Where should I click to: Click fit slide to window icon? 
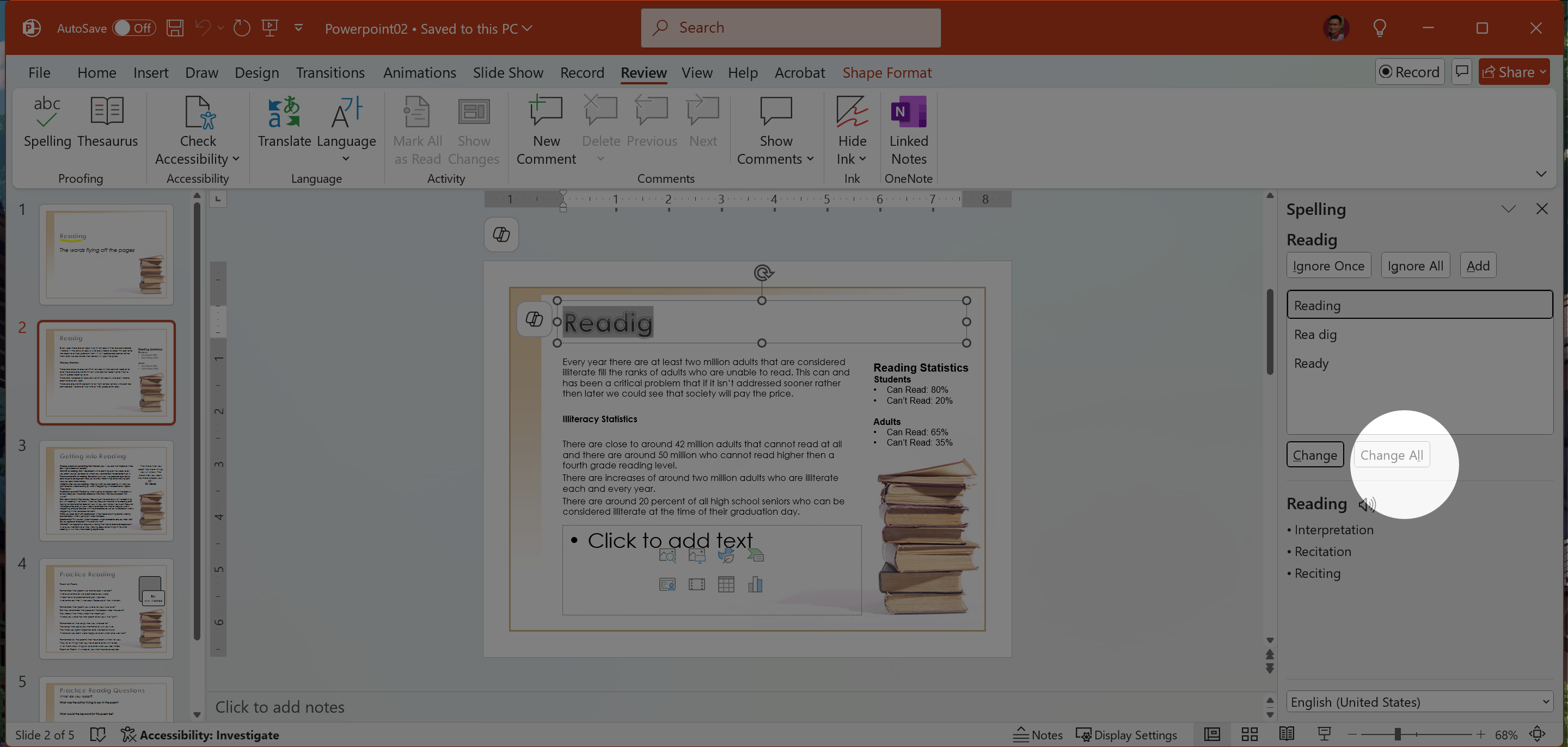point(1538,734)
